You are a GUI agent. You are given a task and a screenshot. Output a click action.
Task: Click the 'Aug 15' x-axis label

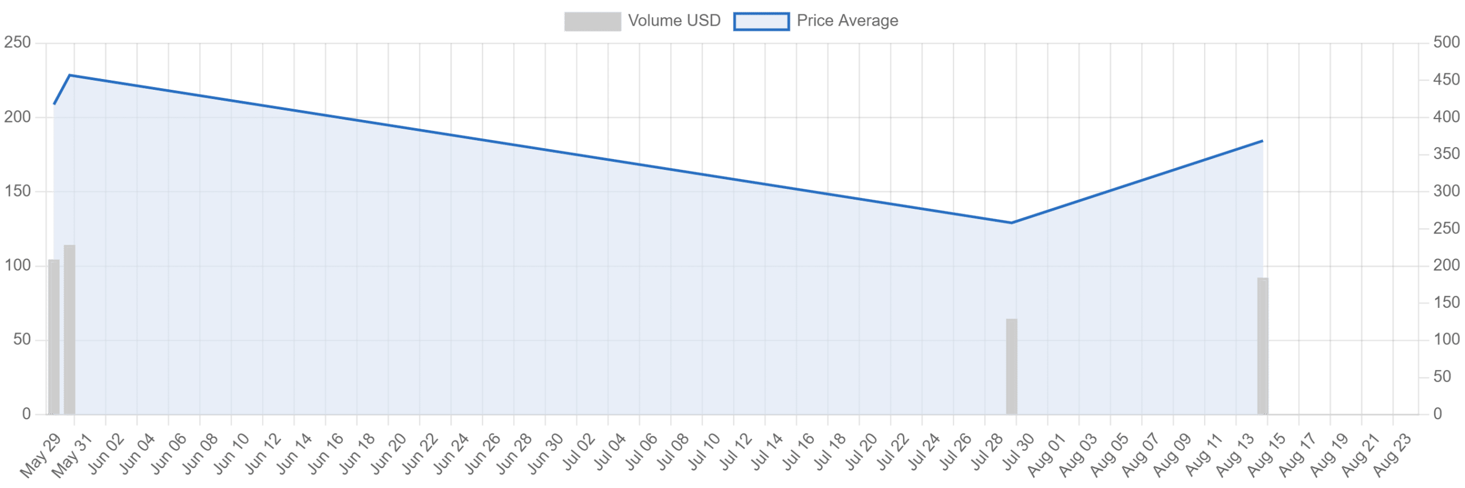point(1267,455)
